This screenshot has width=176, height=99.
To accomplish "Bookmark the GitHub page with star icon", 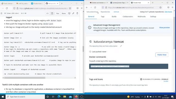I will tap(70, 8).
